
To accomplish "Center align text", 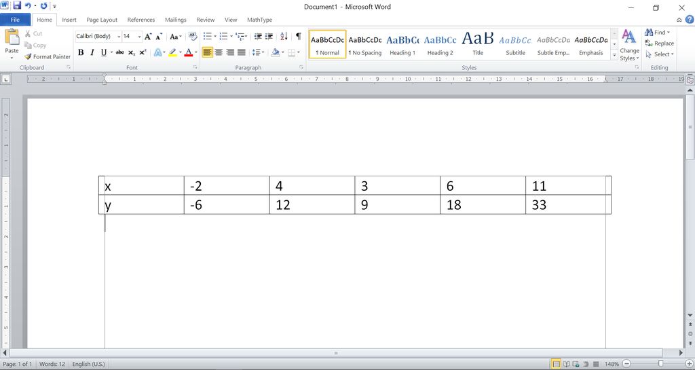I will click(219, 52).
